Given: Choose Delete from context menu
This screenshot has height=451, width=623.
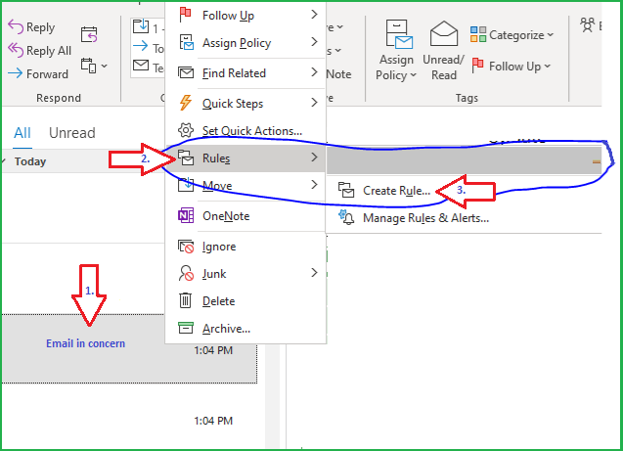Looking at the screenshot, I should tap(245, 300).
